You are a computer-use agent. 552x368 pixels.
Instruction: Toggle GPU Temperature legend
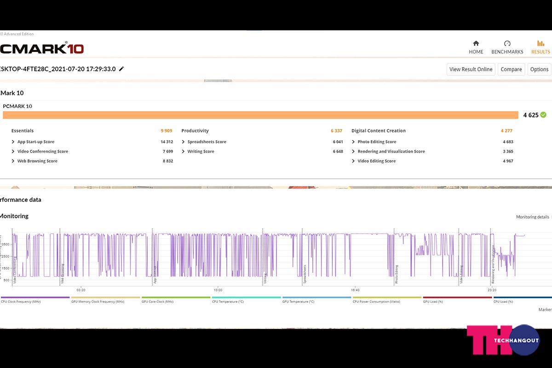316,300
